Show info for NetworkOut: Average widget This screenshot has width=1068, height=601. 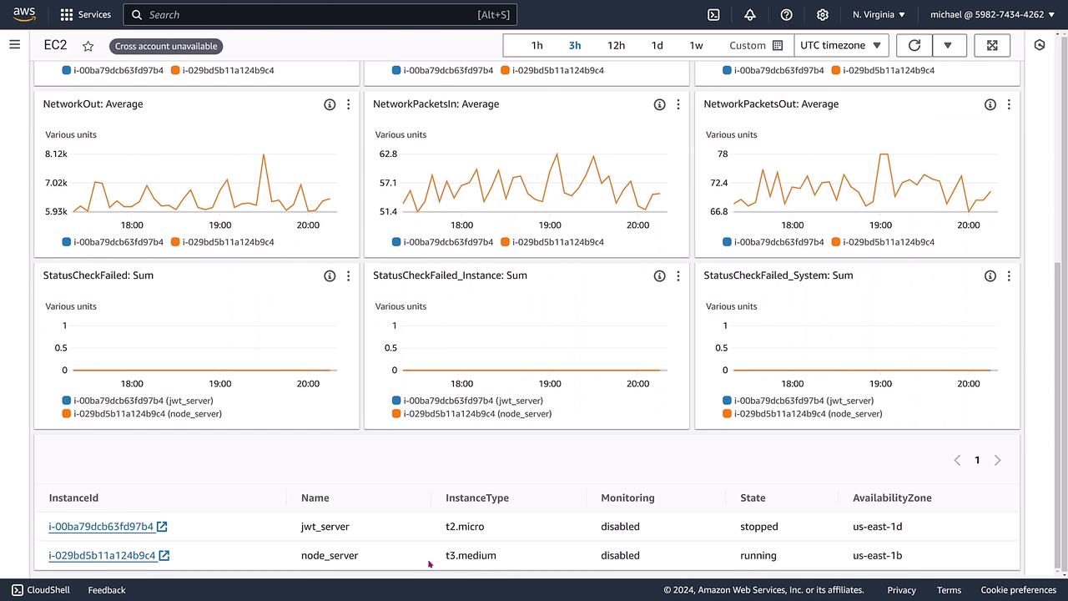click(330, 104)
